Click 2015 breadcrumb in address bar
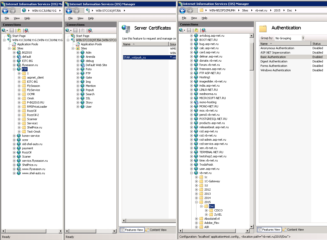The width and height of the screenshot is (327, 240). pos(277,10)
